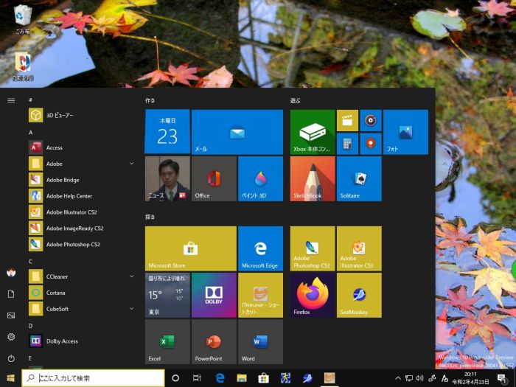Open the SketchBook tile
The image size is (516, 387).
pyautogui.click(x=313, y=178)
